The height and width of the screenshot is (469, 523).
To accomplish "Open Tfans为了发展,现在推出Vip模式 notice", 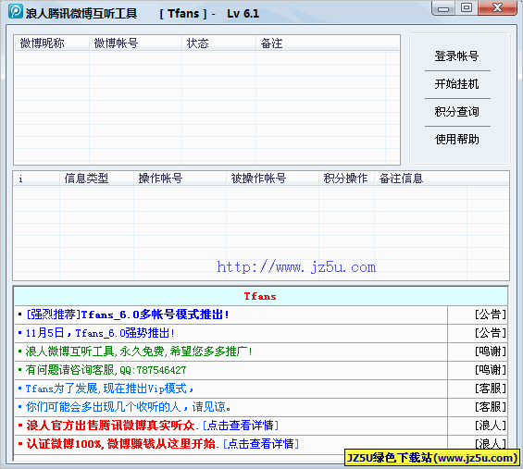I will (110, 389).
